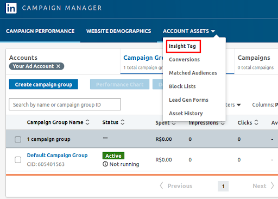Click the Not running info icon
Screen dimensions: 278x199
pos(105,164)
